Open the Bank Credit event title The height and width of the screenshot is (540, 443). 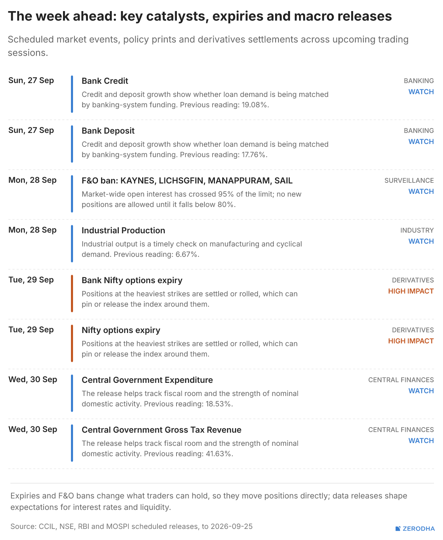[105, 81]
